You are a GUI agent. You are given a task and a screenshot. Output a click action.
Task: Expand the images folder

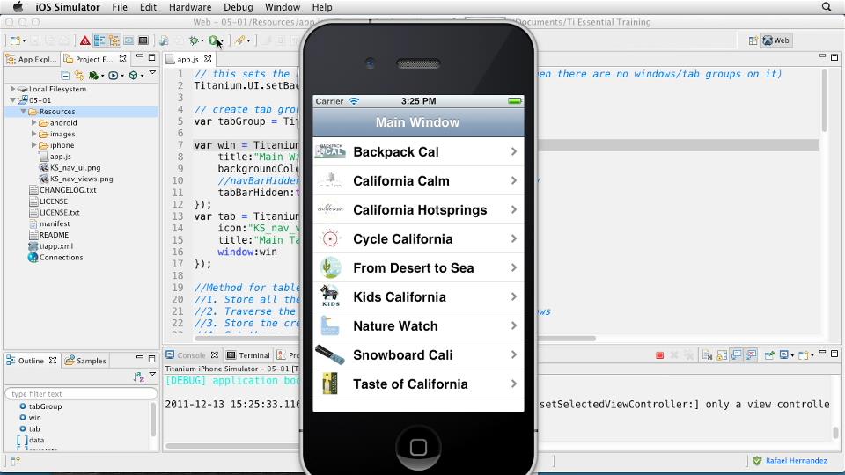pyautogui.click(x=34, y=134)
